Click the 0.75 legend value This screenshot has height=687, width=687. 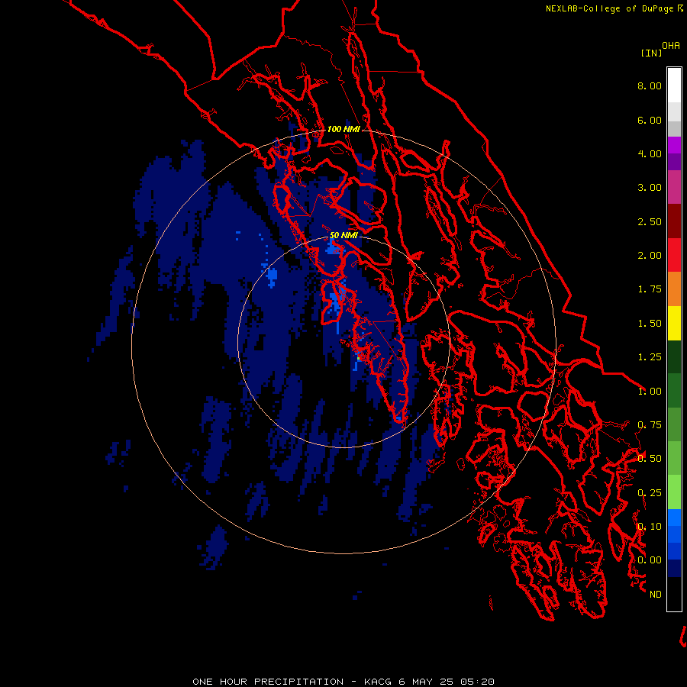650,425
